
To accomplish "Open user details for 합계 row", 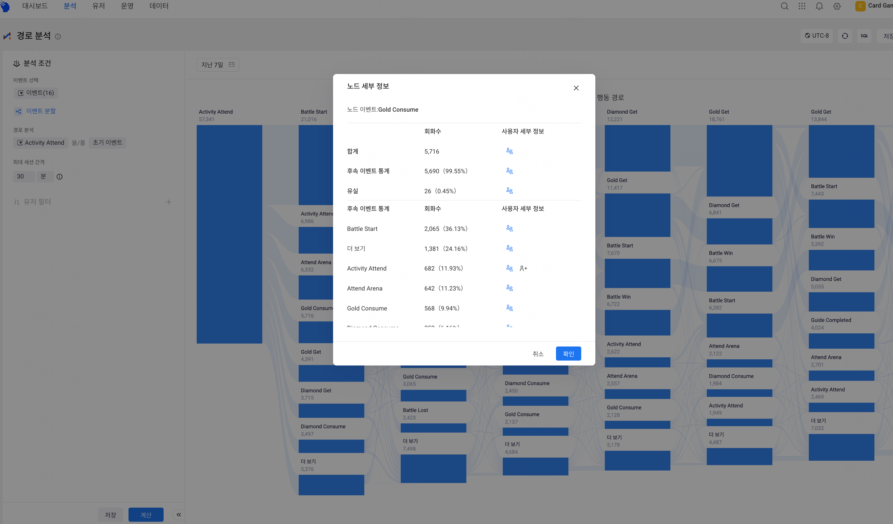I will pyautogui.click(x=509, y=151).
